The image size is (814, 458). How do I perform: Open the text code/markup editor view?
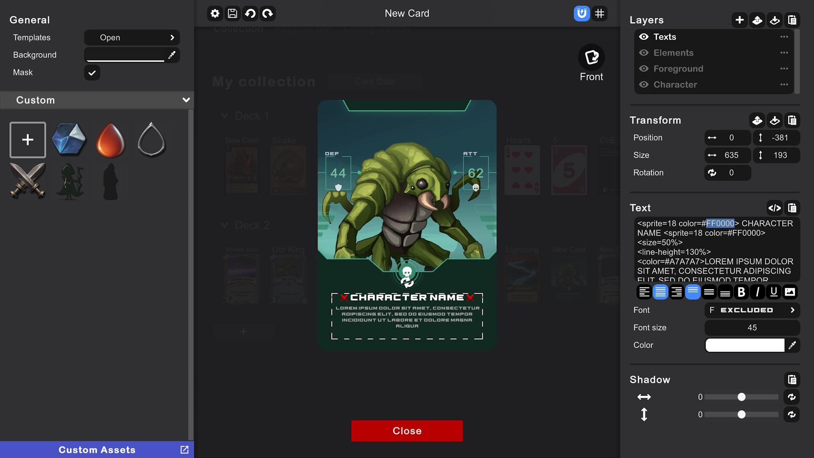tap(775, 208)
